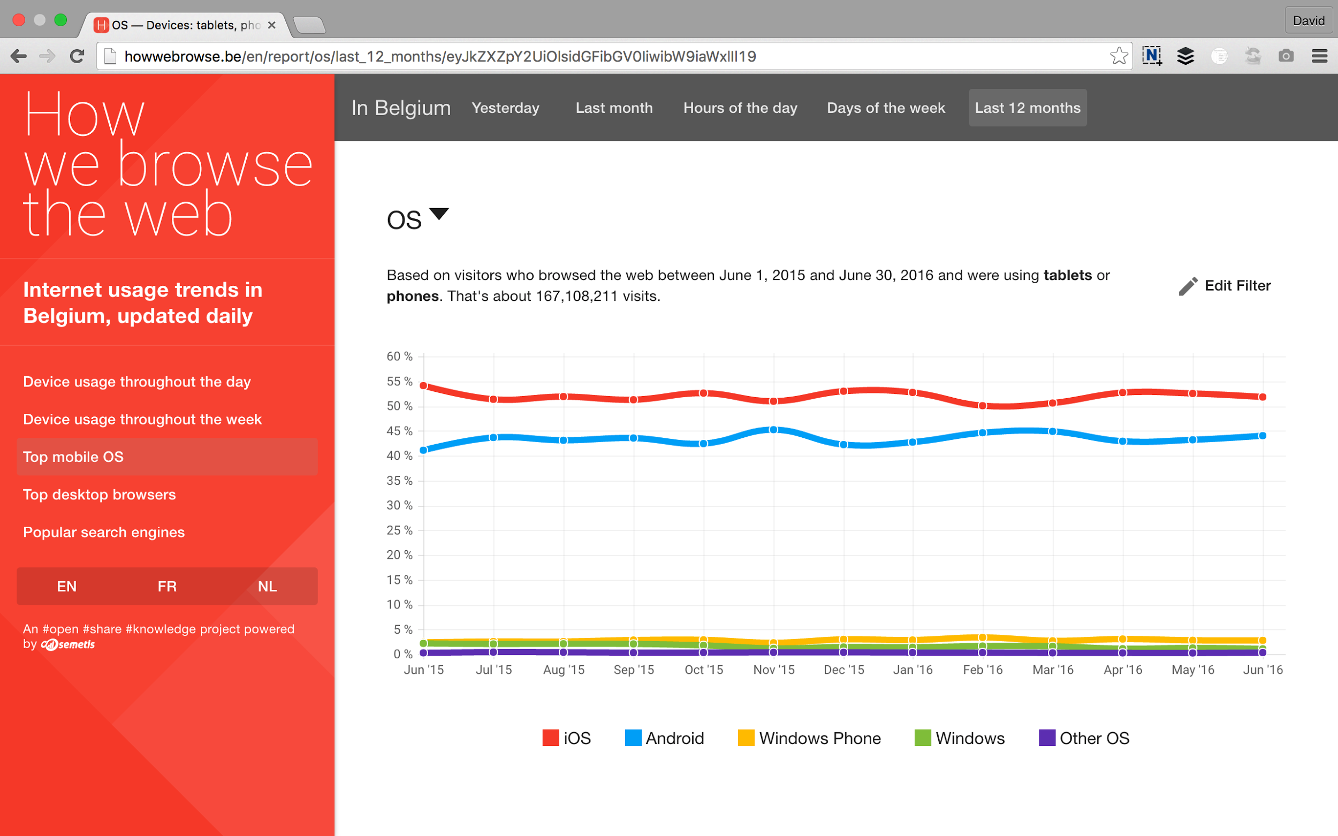Click the camera extension icon

coord(1286,56)
